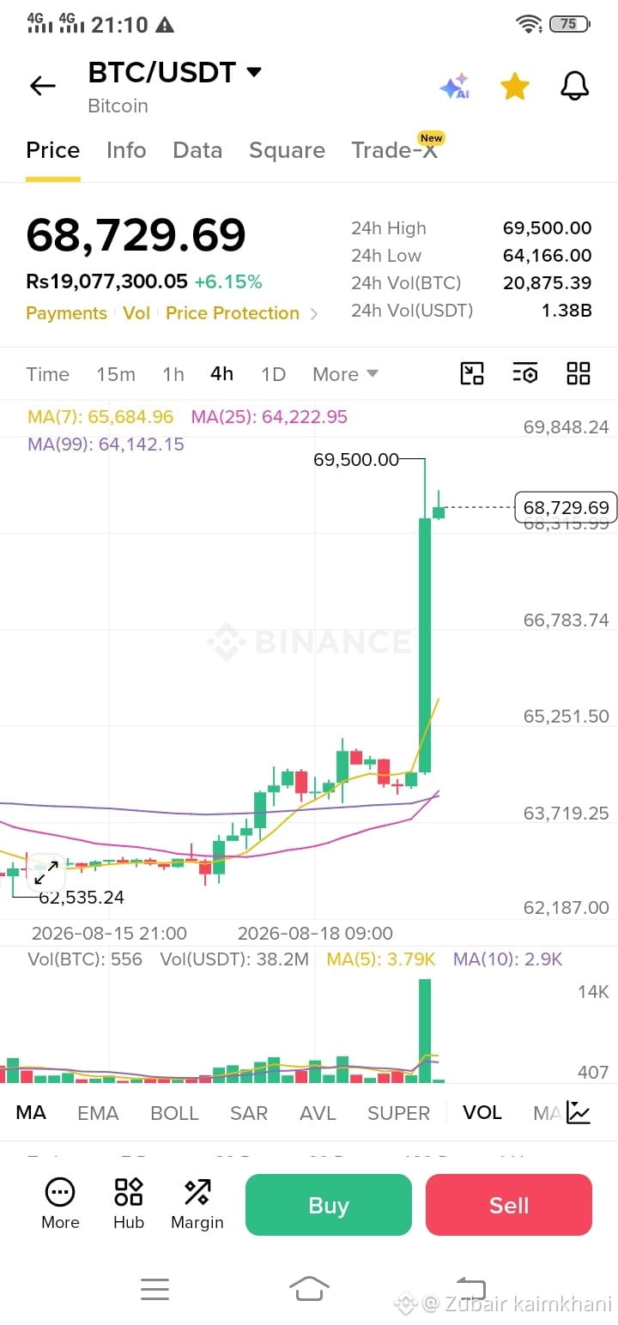Image resolution: width=618 pixels, height=1325 pixels.
Task: Switch to the Info tab
Action: click(x=126, y=150)
